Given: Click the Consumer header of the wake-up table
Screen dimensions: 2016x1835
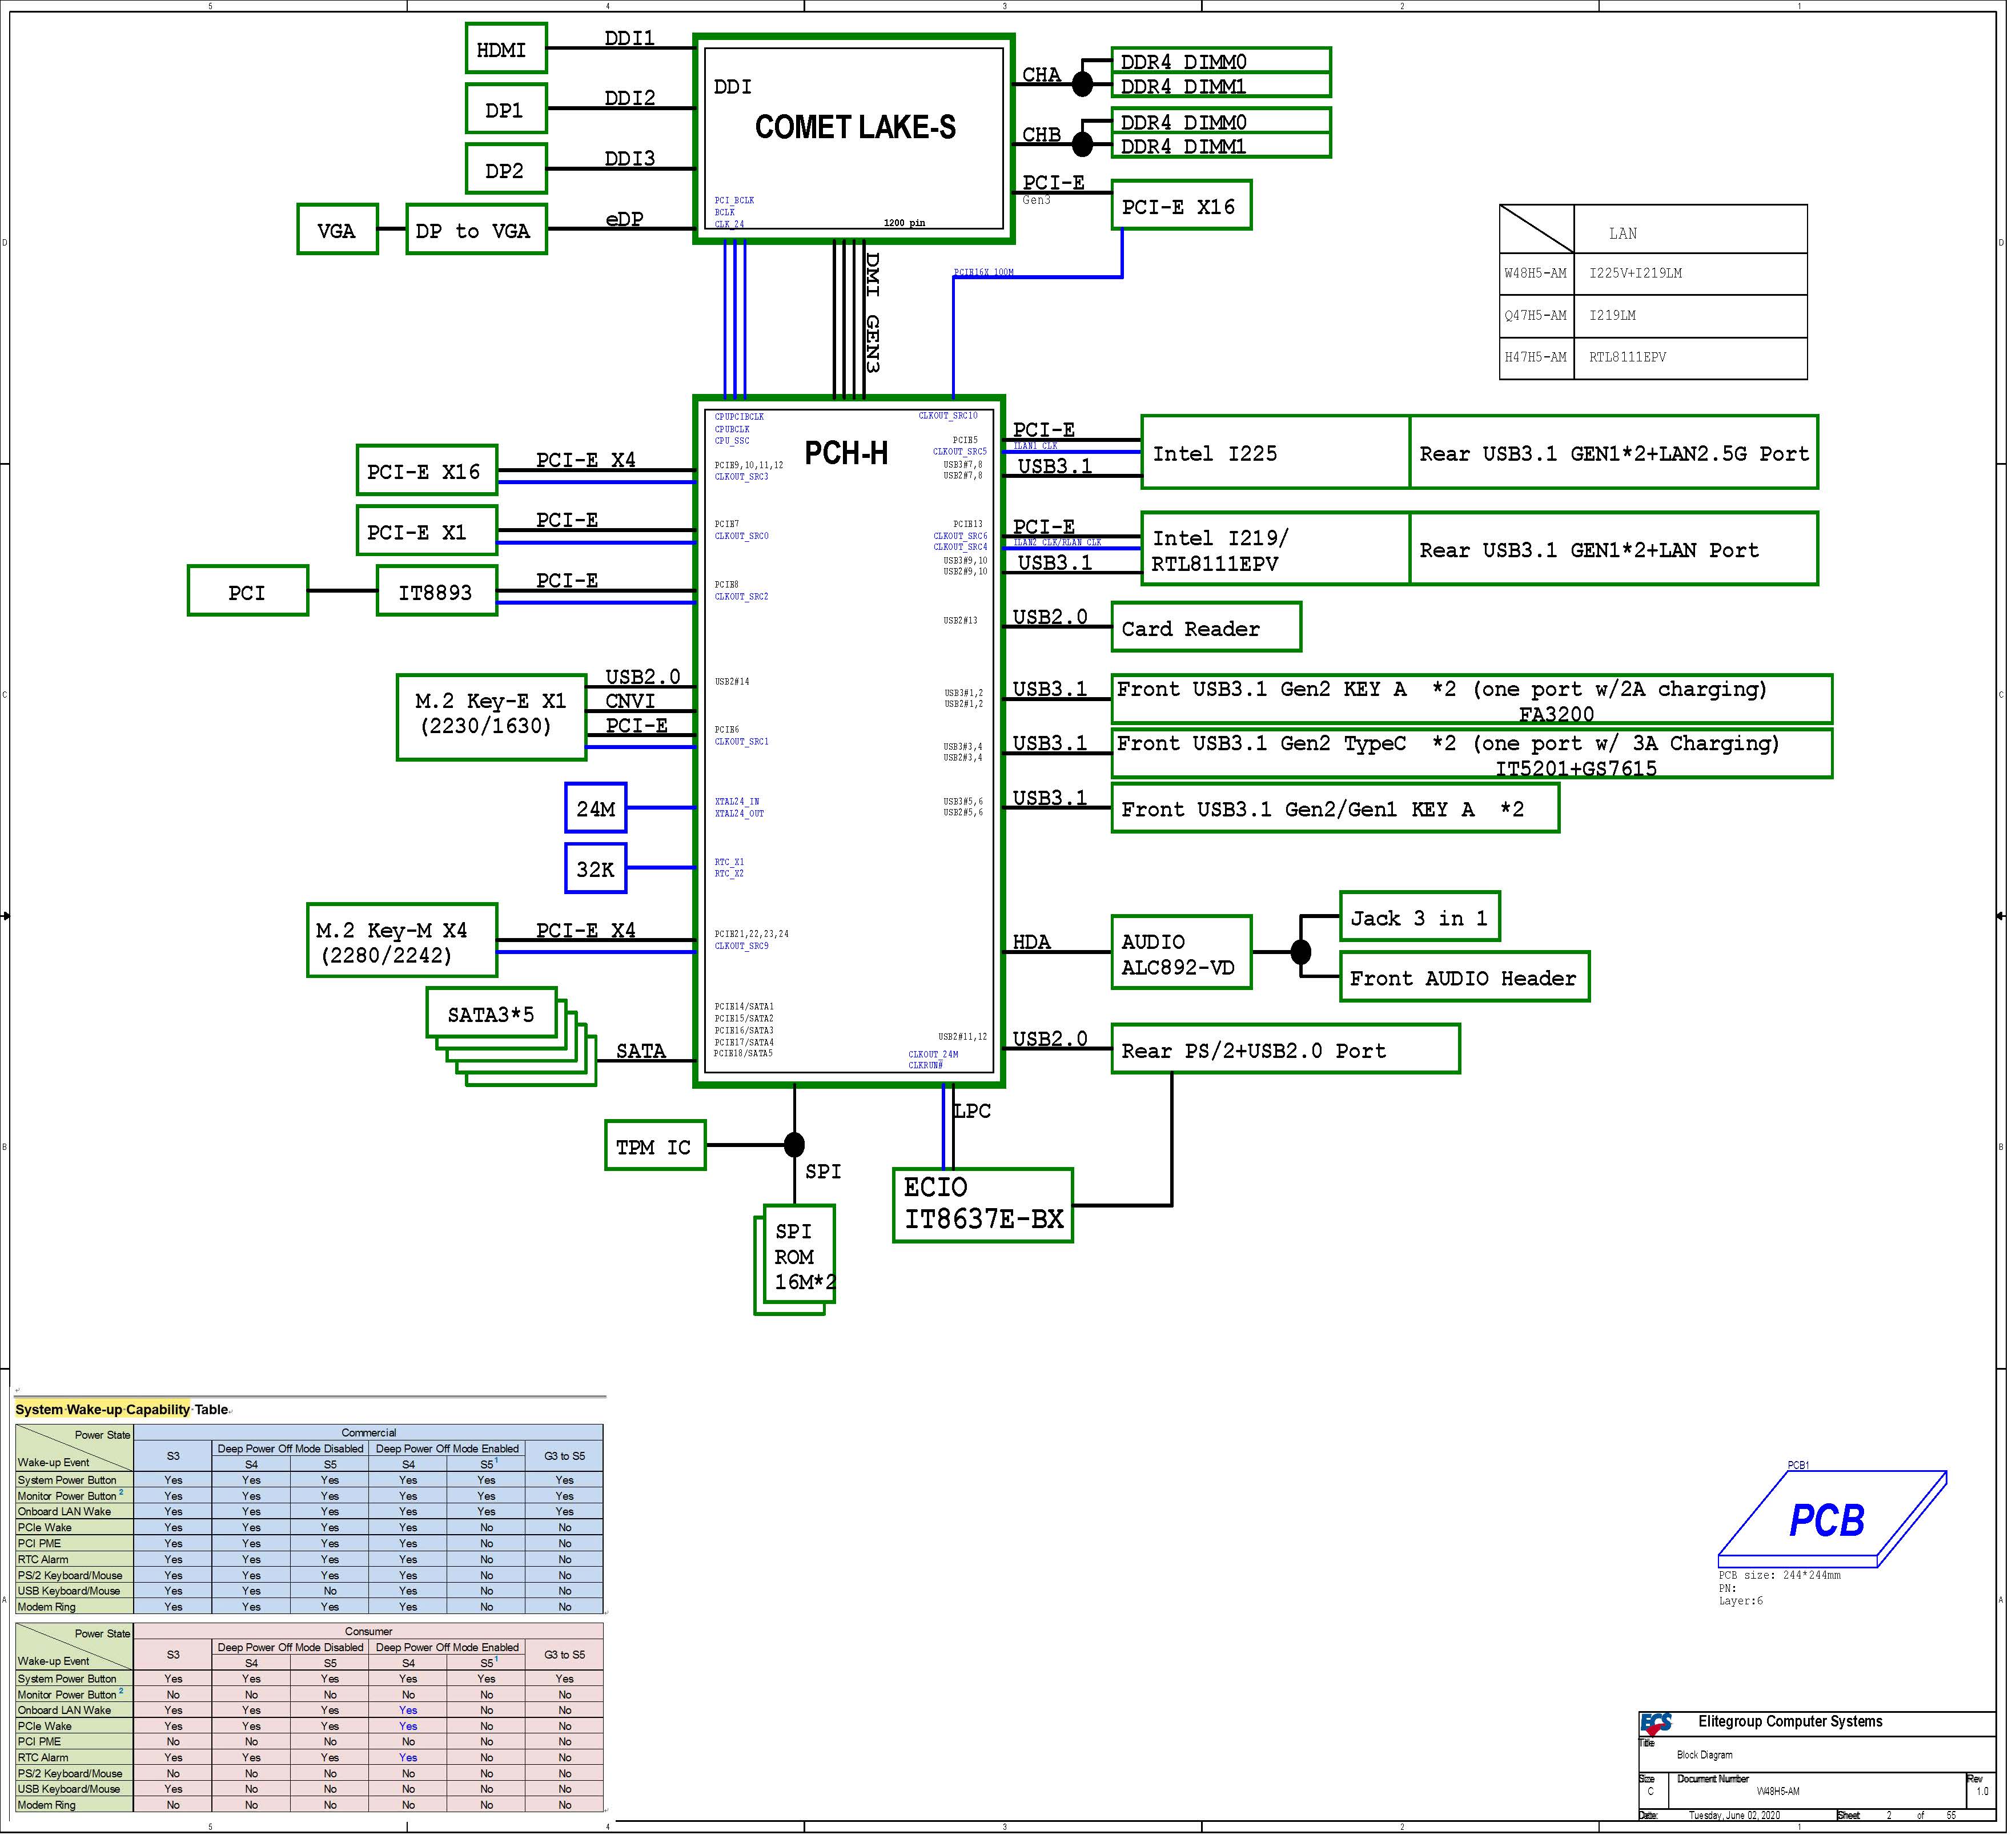Looking at the screenshot, I should coord(369,1631).
